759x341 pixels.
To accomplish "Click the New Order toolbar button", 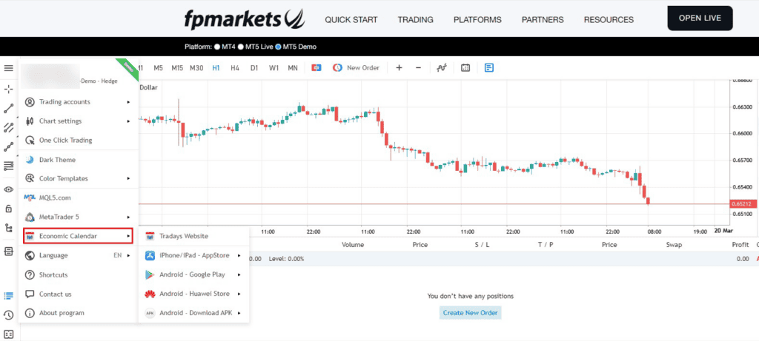I will coord(356,68).
